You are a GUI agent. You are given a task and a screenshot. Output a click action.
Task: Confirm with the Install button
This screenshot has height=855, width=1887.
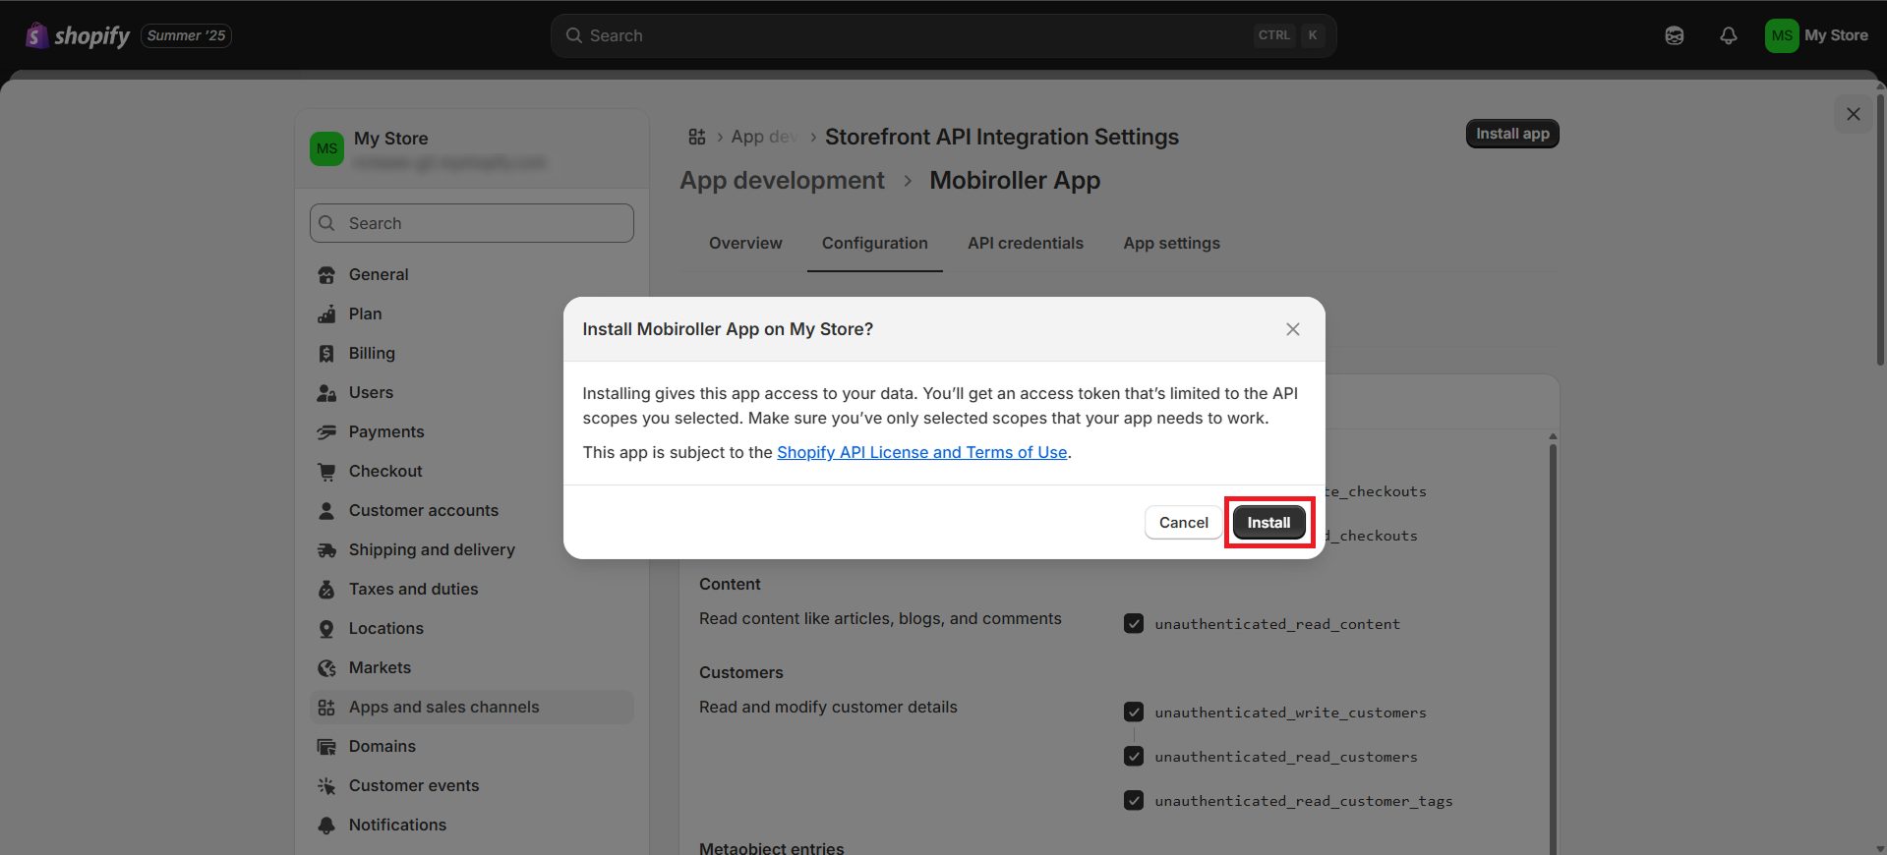point(1268,523)
